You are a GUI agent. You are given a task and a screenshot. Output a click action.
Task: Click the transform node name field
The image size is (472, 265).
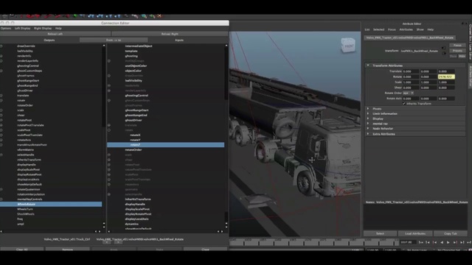click(420, 51)
